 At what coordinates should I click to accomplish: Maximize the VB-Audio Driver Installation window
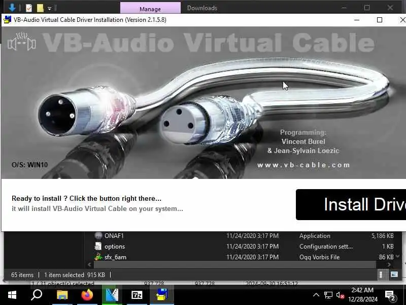coord(380,20)
